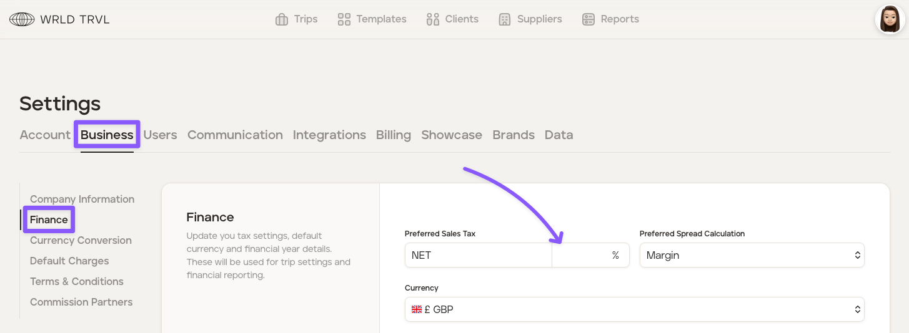Screen dimensions: 909x333
Task: Select the Billing settings tab
Action: [393, 135]
